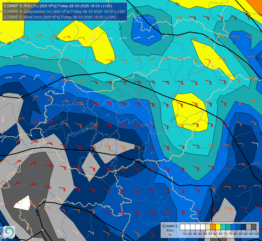Click the RHU label in the legend
Image resolution: width=262 pixels, height=241 pixels.
(x=170, y=231)
